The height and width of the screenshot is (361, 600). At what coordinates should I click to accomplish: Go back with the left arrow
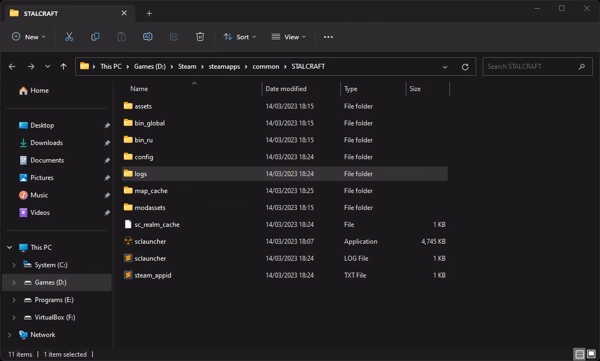pos(12,67)
